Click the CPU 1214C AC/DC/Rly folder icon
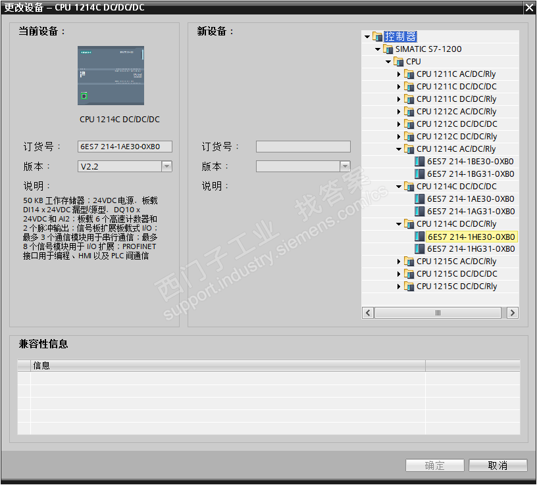 [x=409, y=149]
